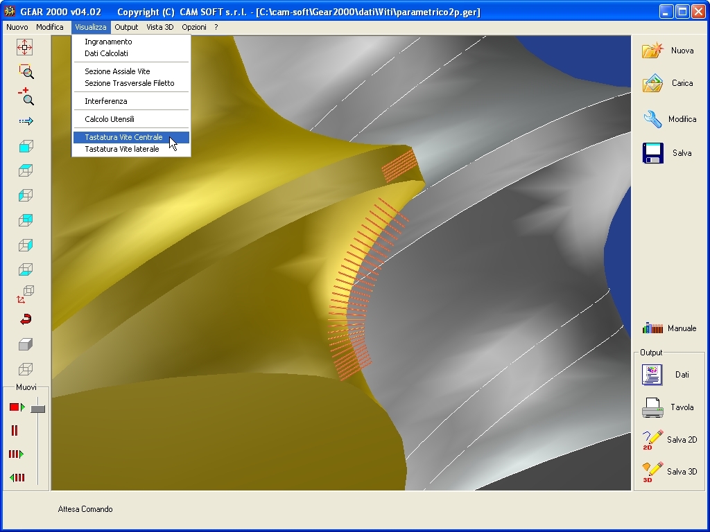The height and width of the screenshot is (532, 710).
Task: Select Tastatura Vite laterale menu entry
Action: [x=131, y=149]
